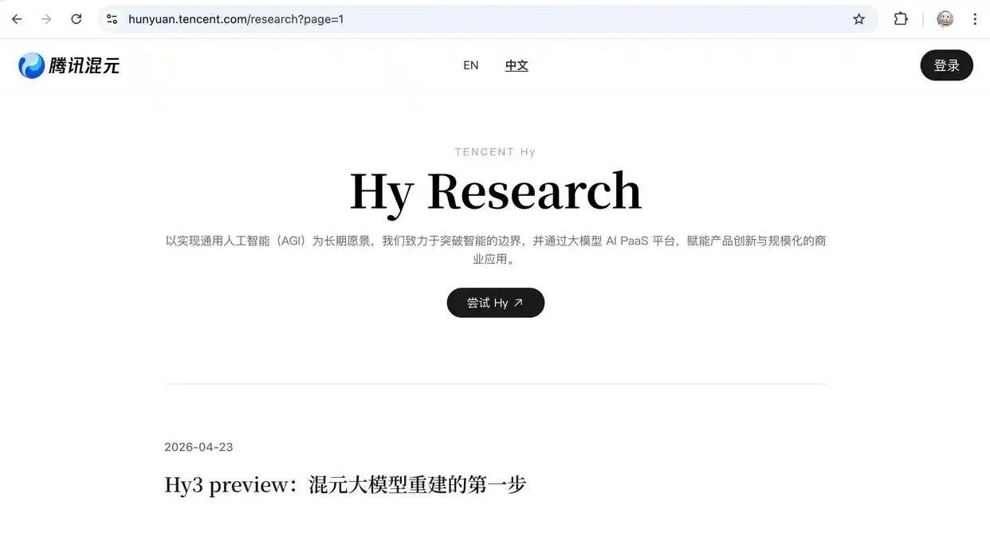Bookmark this page with the star icon
The height and width of the screenshot is (556, 990).
click(x=858, y=19)
